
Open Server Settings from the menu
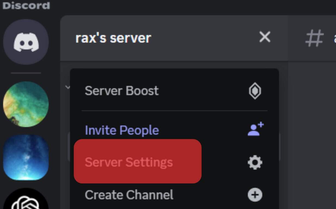click(129, 162)
